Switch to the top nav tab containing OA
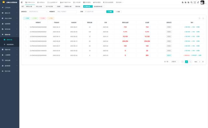This screenshot has height=128, width=208. 30,2
